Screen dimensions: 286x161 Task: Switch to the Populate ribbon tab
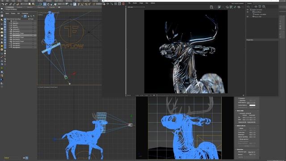tap(52, 7)
